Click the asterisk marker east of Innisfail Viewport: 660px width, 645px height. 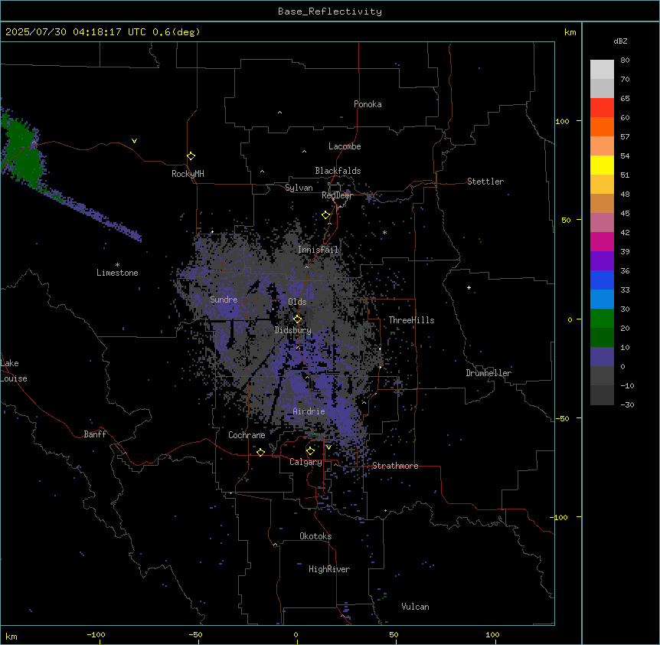[384, 232]
